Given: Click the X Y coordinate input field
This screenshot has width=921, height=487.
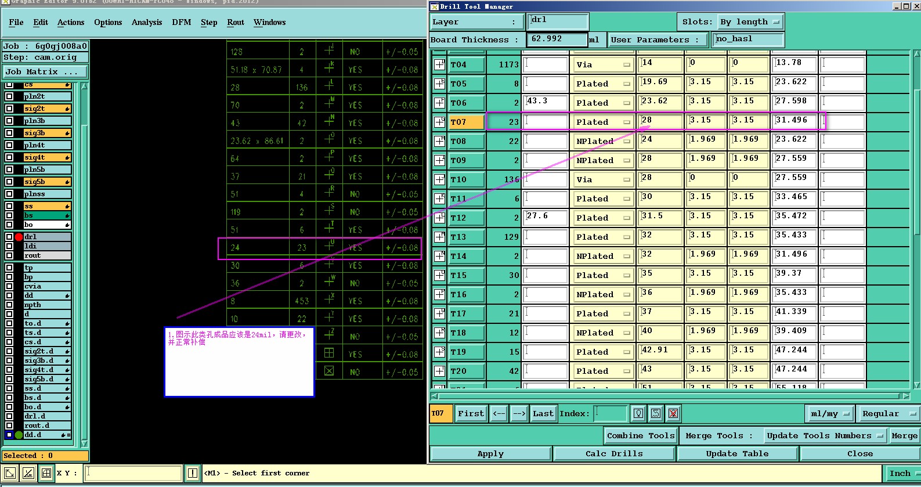Looking at the screenshot, I should 133,473.
